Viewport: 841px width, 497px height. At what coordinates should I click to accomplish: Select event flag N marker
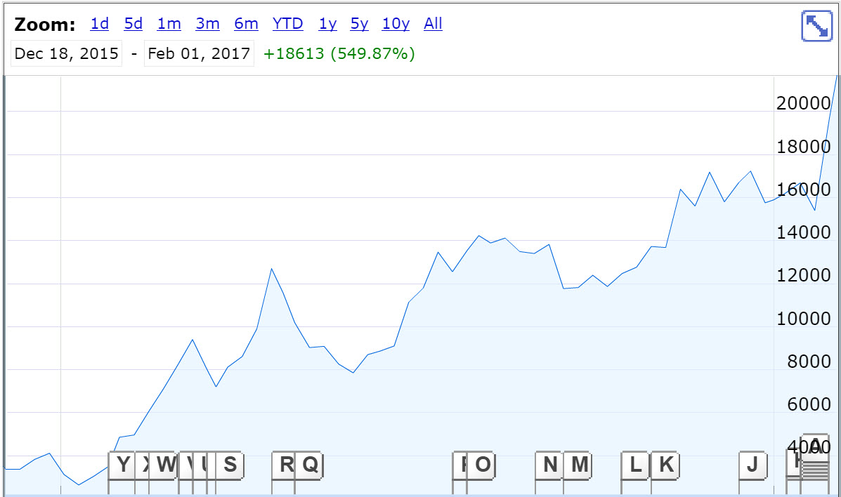point(549,465)
